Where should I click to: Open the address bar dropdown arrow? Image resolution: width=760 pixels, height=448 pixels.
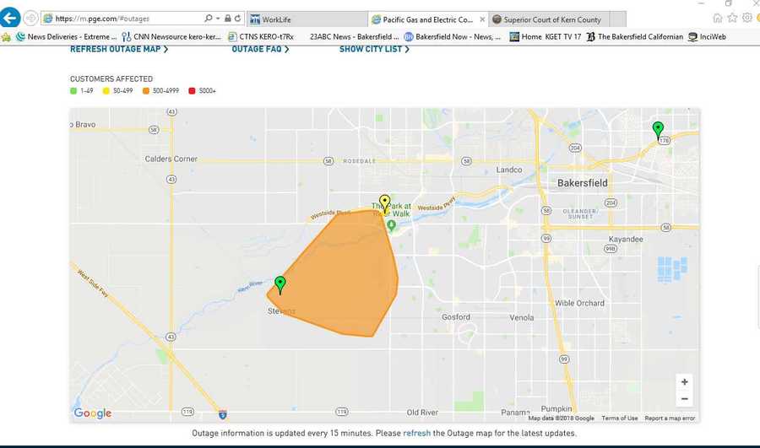tap(218, 19)
